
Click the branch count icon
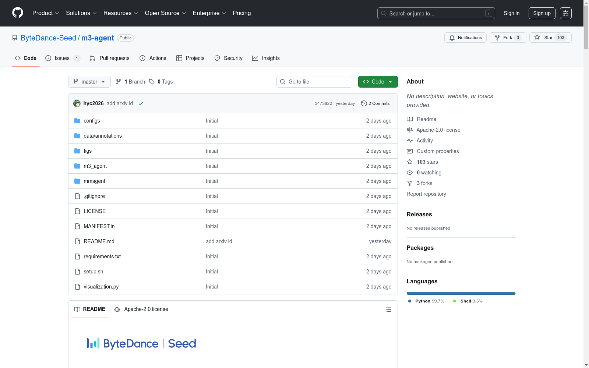pos(119,82)
